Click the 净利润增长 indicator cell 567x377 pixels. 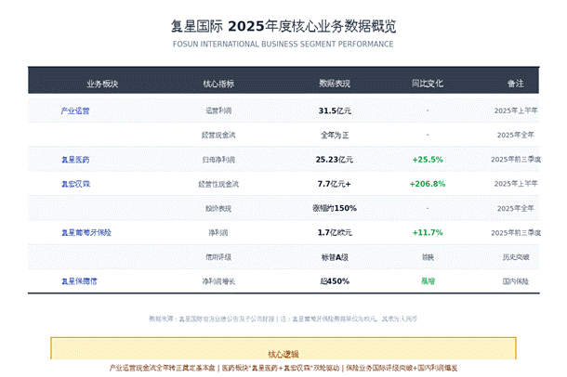(218, 281)
